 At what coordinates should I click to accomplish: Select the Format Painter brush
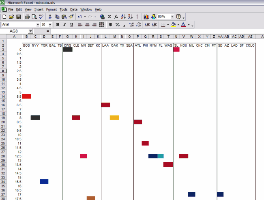tap(71, 17)
